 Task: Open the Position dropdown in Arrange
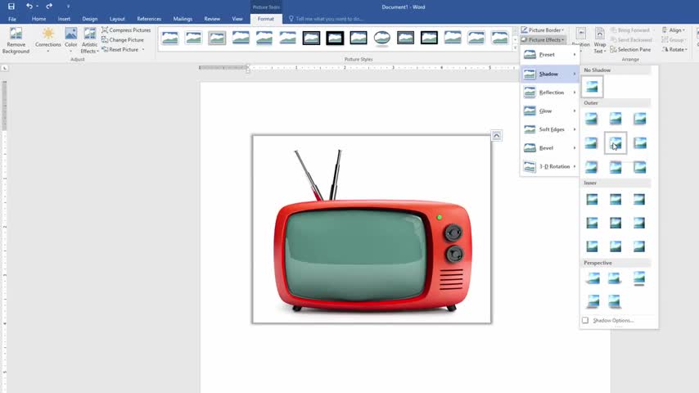(x=581, y=40)
